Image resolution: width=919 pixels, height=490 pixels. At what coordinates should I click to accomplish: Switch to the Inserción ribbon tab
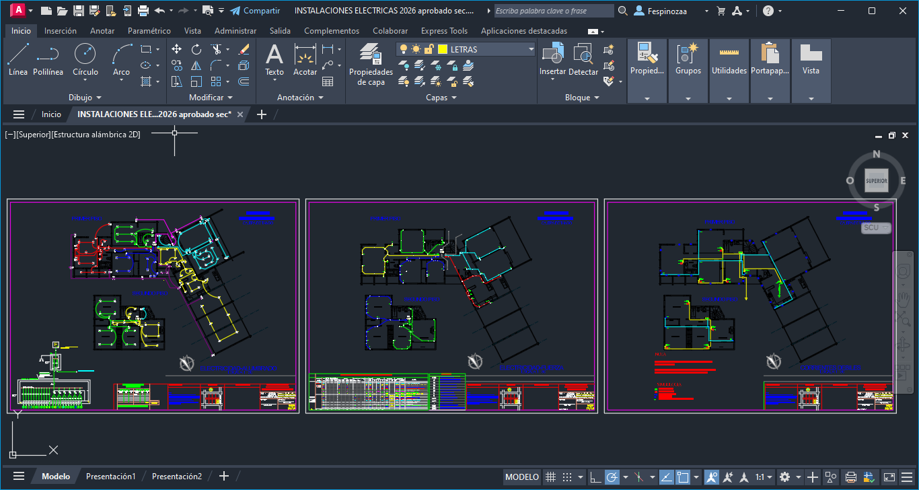click(61, 31)
